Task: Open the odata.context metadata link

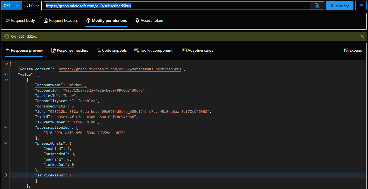Action: pyautogui.click(x=120, y=69)
